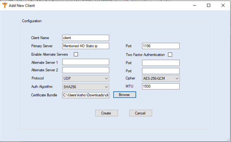The height and width of the screenshot is (142, 231).
Task: Enable Alternate Servers checkbox
Action: click(76, 54)
